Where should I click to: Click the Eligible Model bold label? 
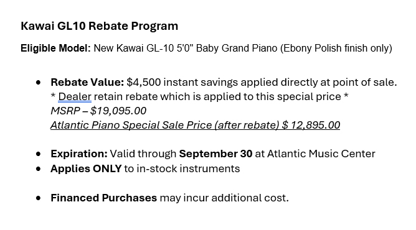(x=55, y=48)
